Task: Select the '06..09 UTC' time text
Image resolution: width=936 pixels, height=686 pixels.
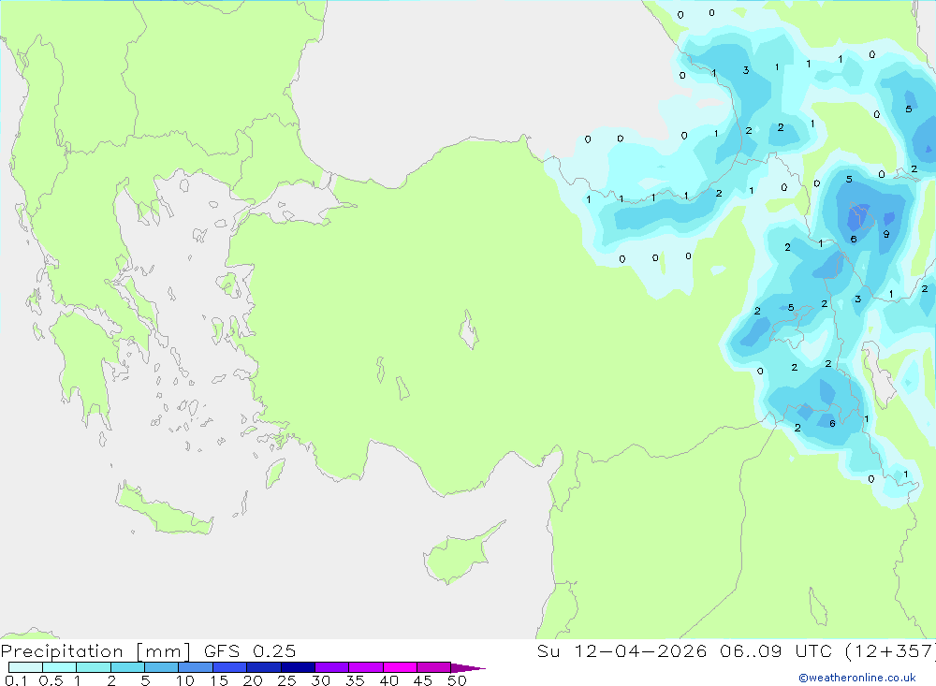Action: [x=775, y=651]
